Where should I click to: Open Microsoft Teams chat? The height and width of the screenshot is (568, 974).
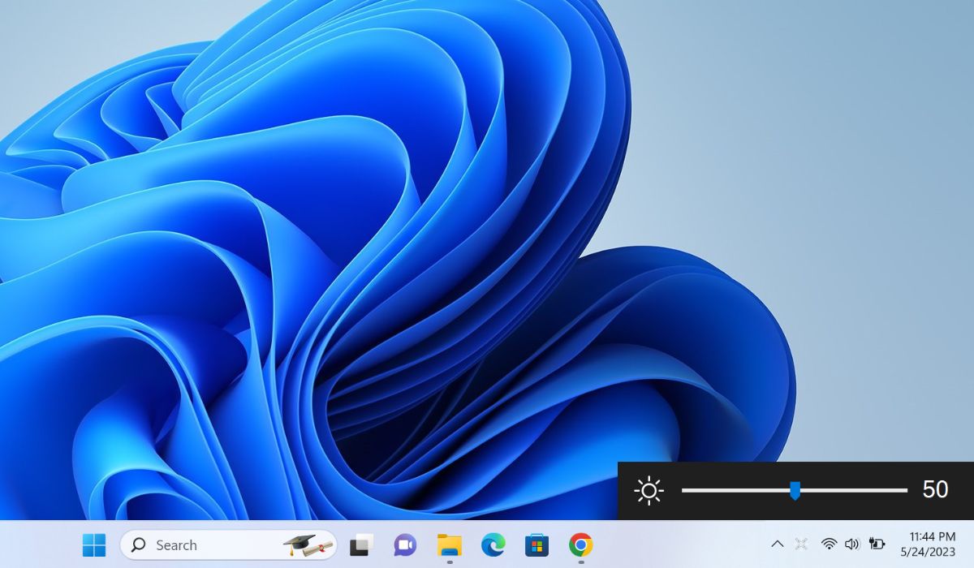pos(403,544)
